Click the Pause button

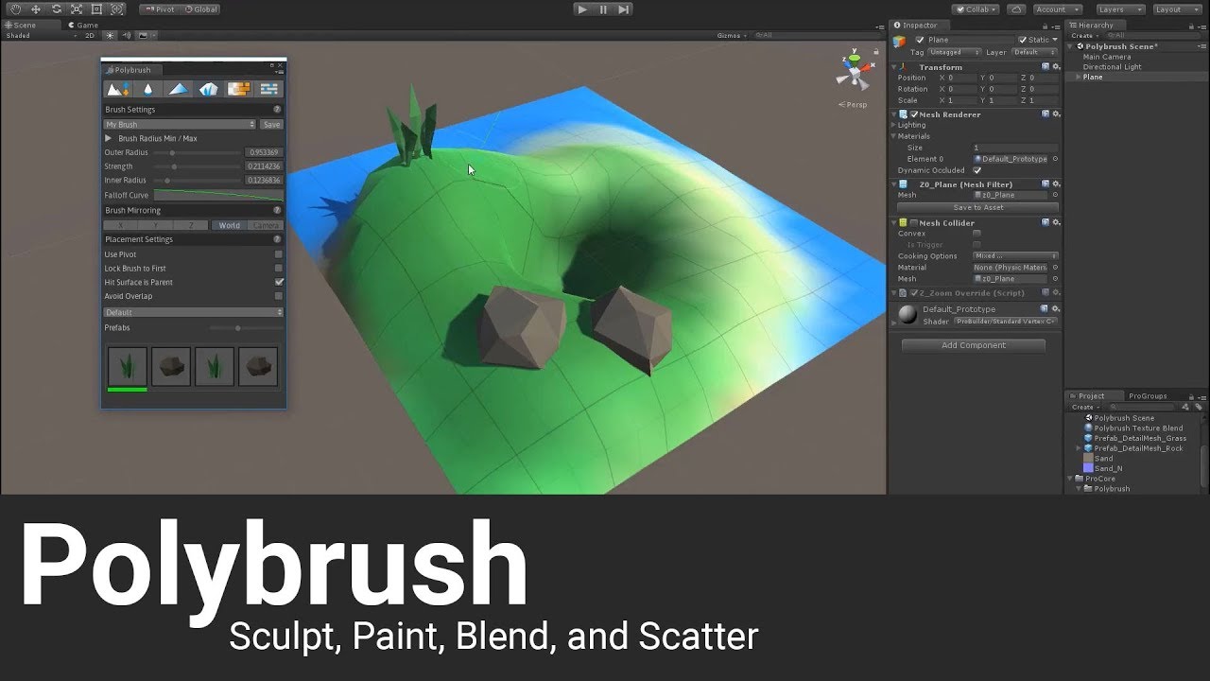603,9
